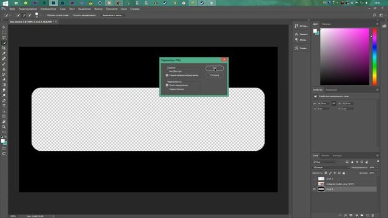388x218 pixels.
Task: Open the Windows Start button
Action: (x=5, y=3)
